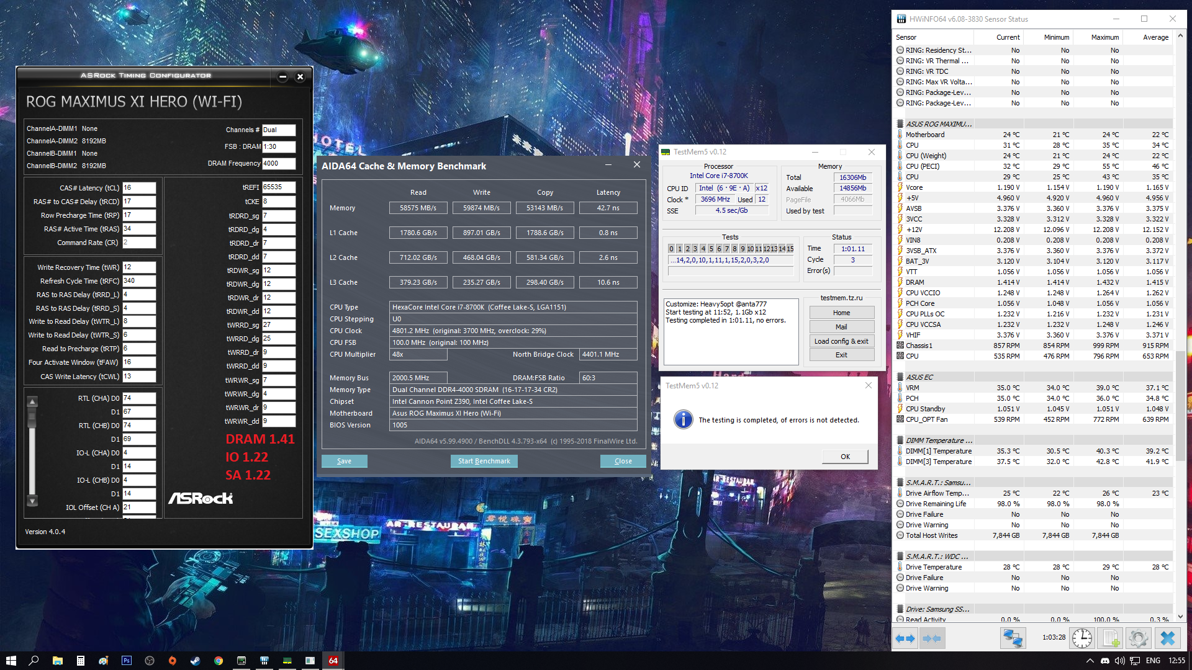The image size is (1192, 670).
Task: Click the blue X icon in HWiNFO toolbar
Action: [1168, 638]
